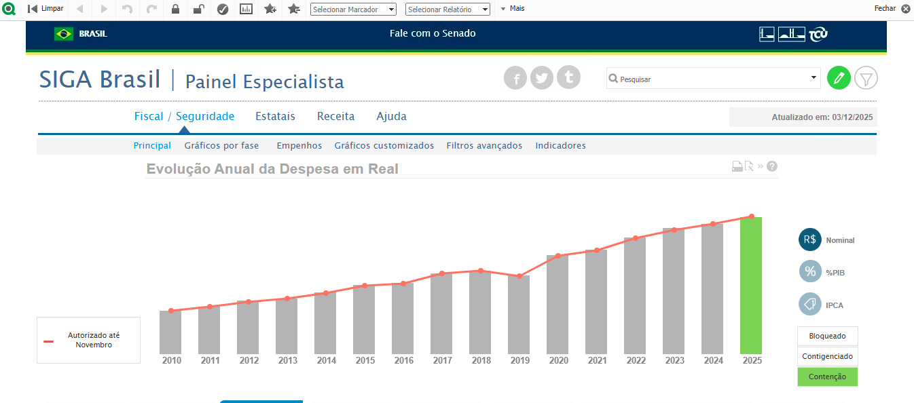The height and width of the screenshot is (403, 914).
Task: Print the chart with printer icon
Action: 737,166
